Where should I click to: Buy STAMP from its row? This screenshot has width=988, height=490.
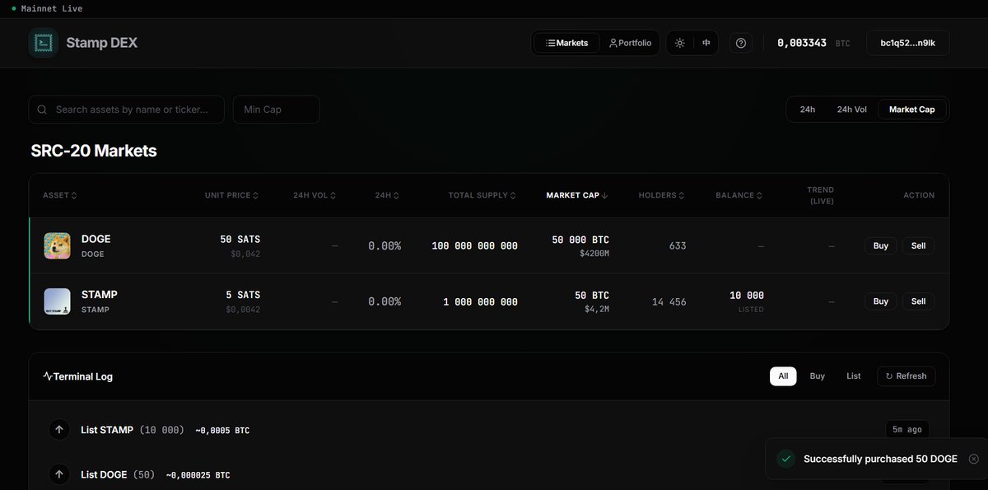click(881, 301)
